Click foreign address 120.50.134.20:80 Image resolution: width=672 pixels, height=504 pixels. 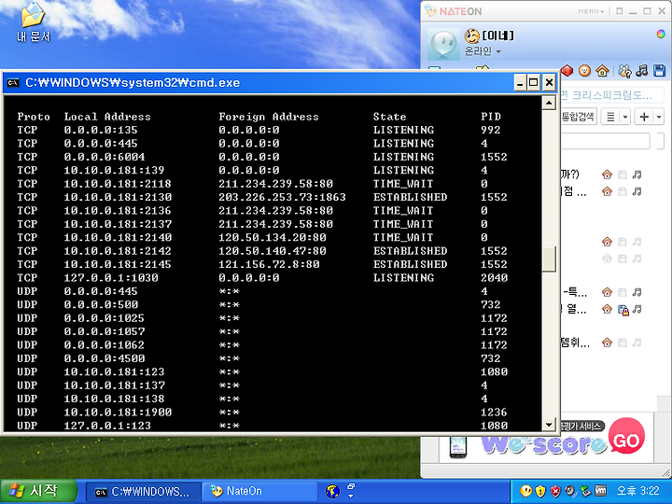[273, 237]
